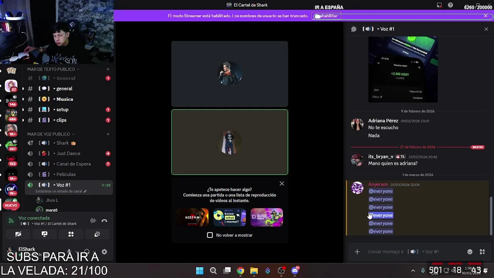Launch the Scream activity card
Screen dimensions: 494x278
tap(192, 217)
